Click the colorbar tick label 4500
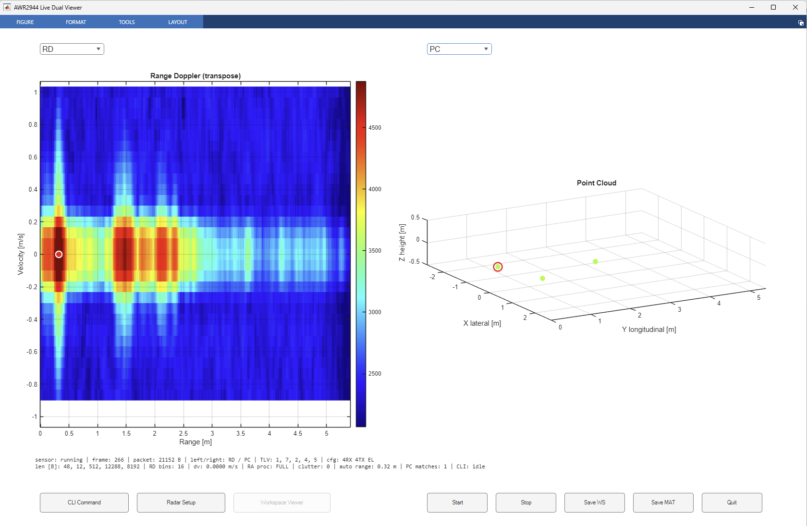Viewport: 807px width, 526px height. [375, 128]
